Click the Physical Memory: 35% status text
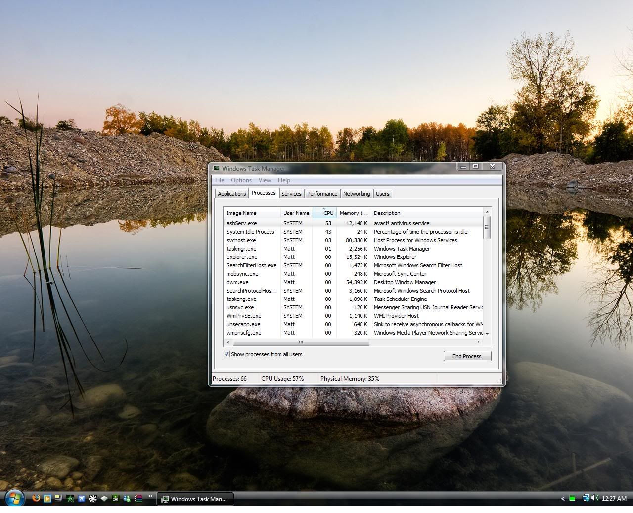633x513 pixels. click(x=350, y=379)
